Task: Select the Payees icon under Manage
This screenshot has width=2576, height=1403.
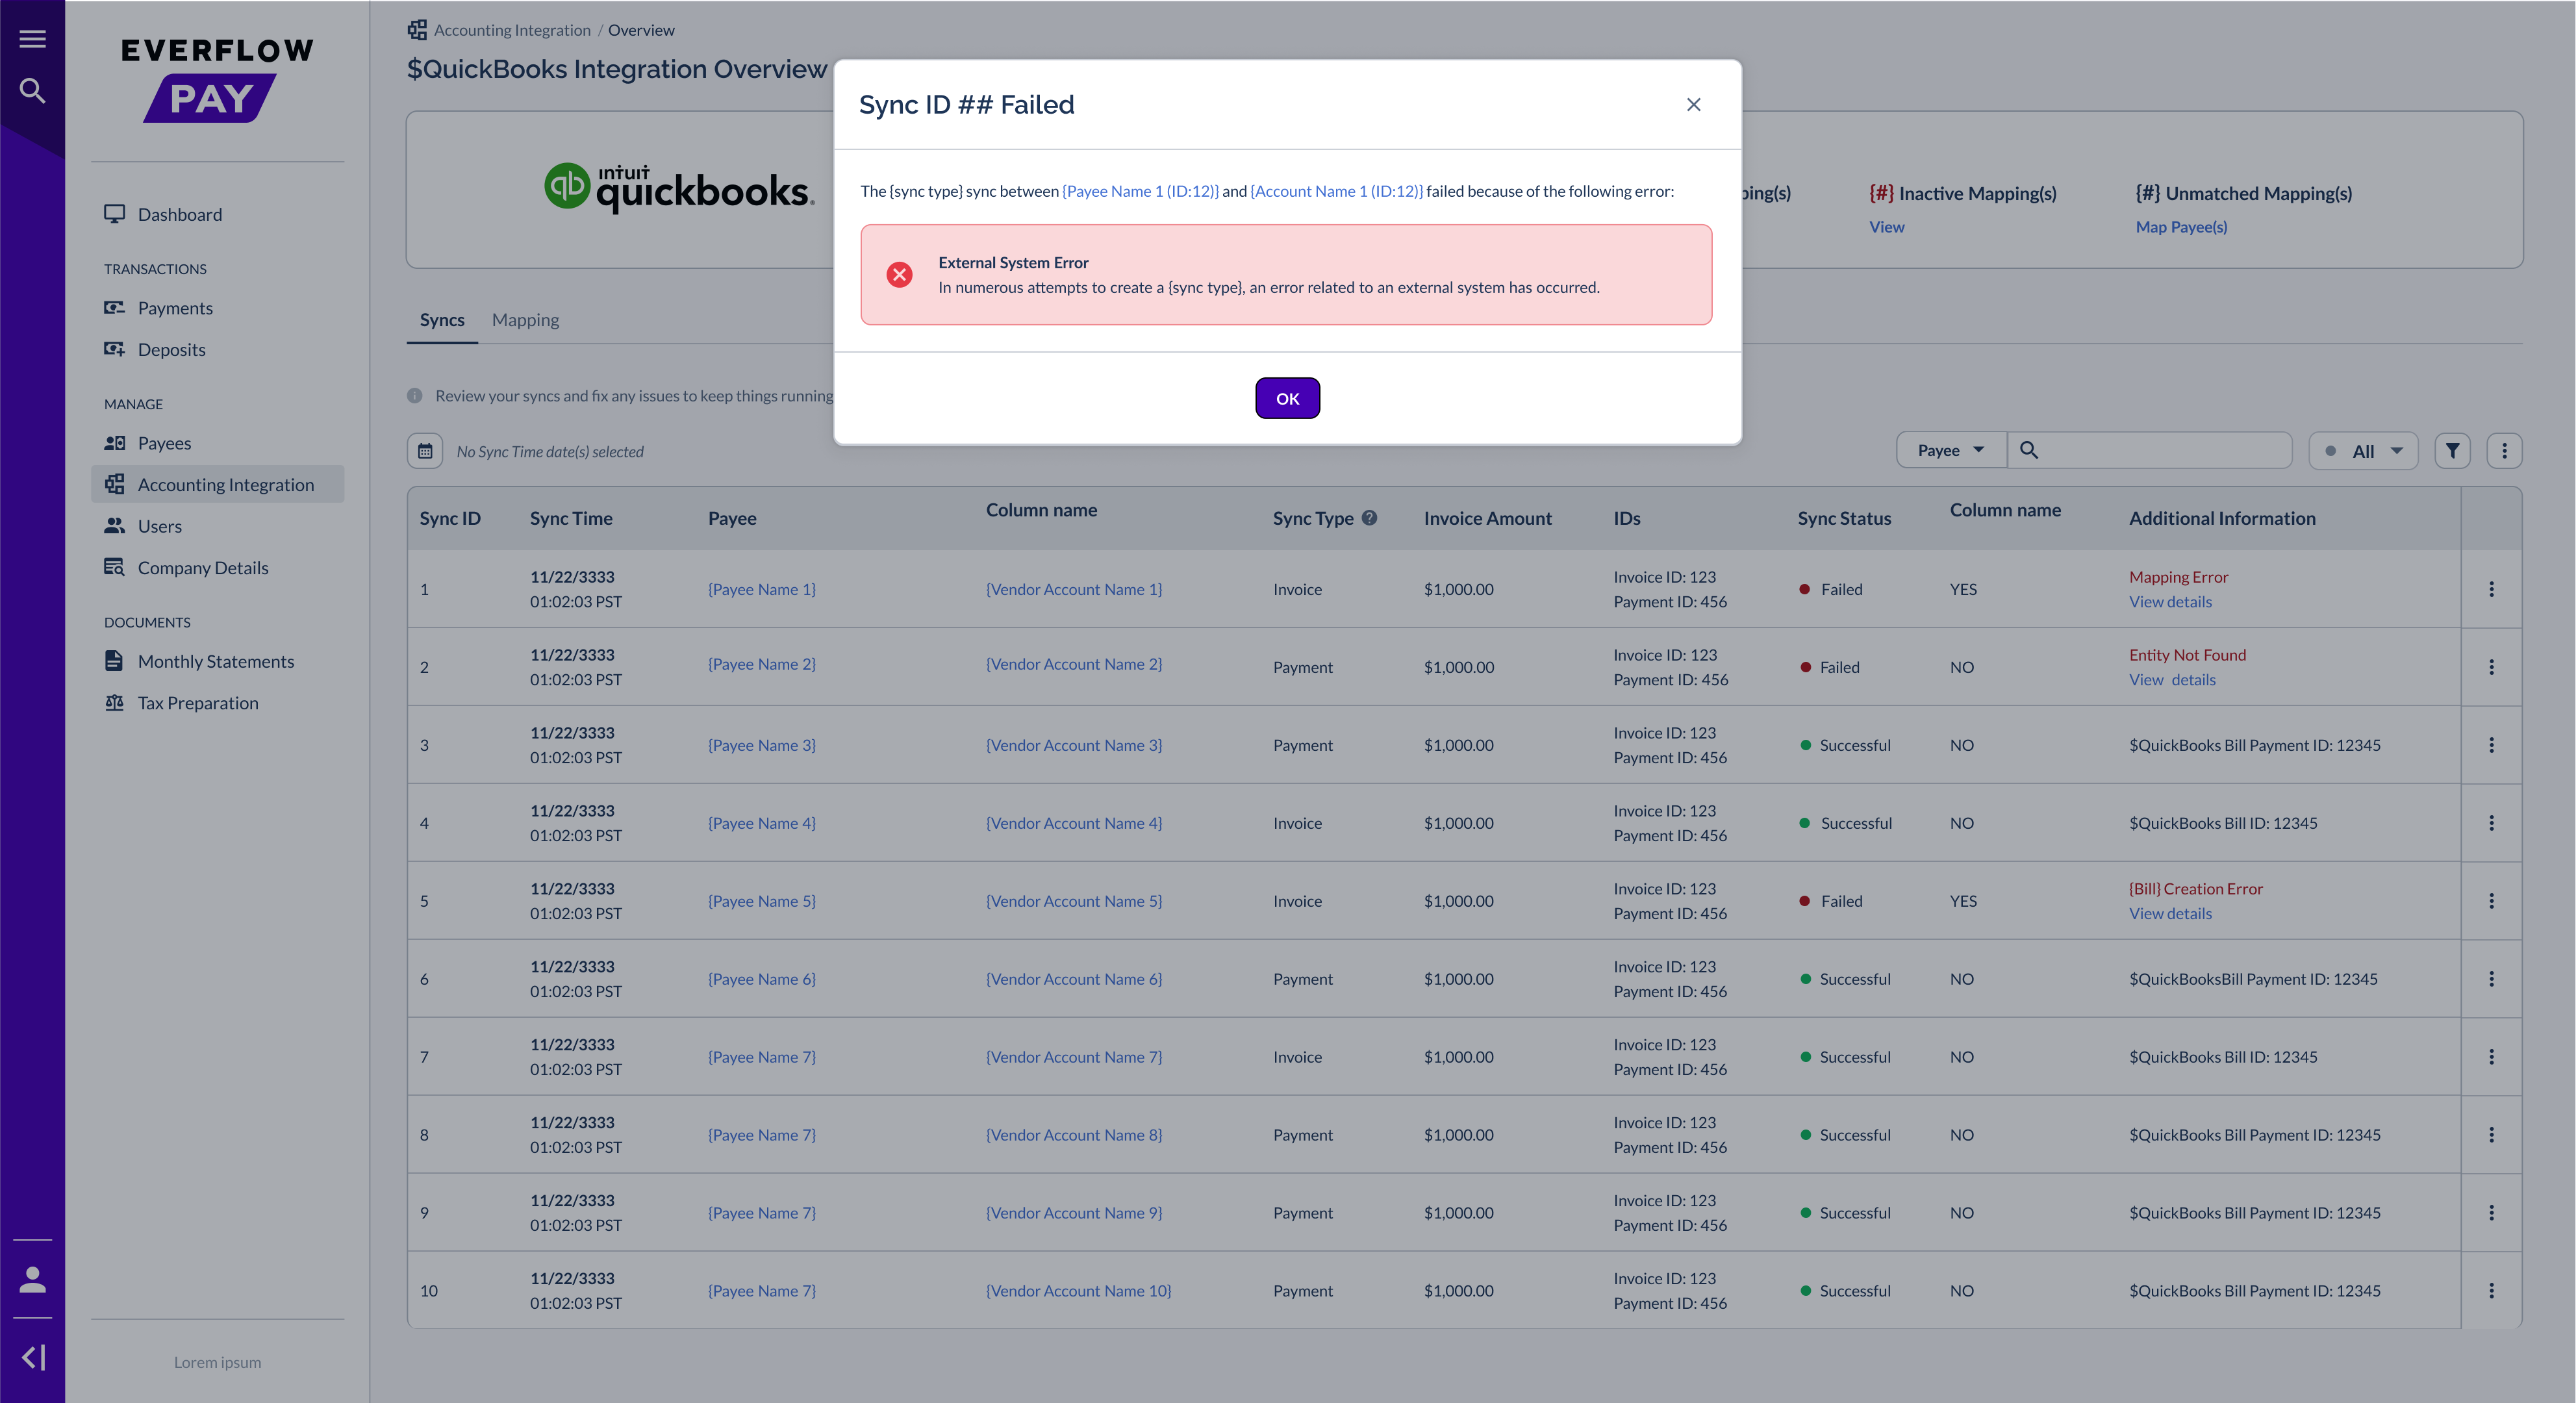Action: [x=115, y=442]
